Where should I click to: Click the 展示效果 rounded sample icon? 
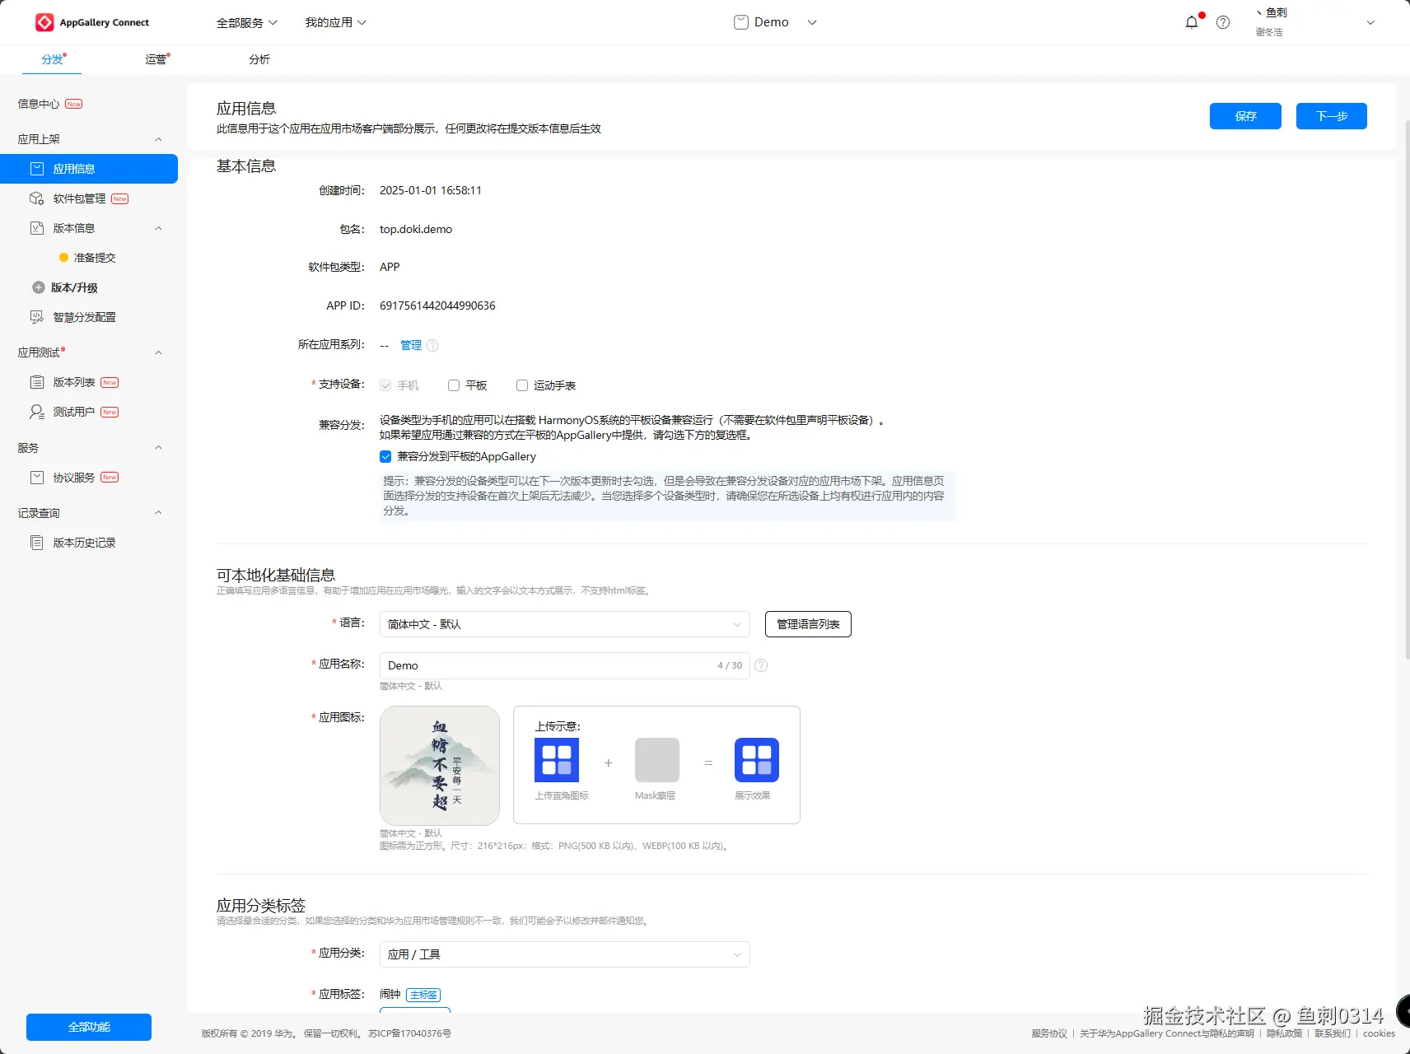click(757, 760)
